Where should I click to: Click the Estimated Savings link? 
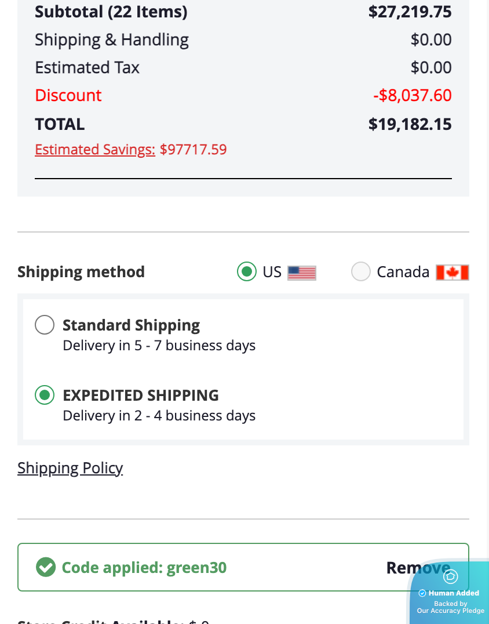[94, 150]
